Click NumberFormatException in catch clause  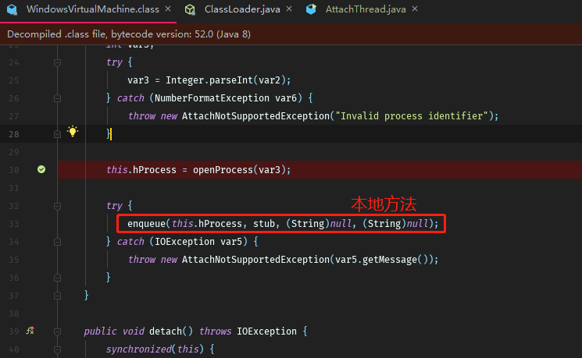[x=212, y=98]
